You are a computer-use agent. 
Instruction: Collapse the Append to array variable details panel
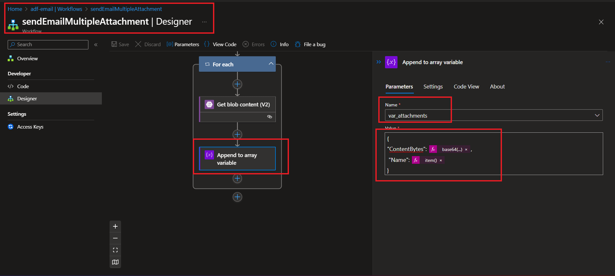click(379, 62)
